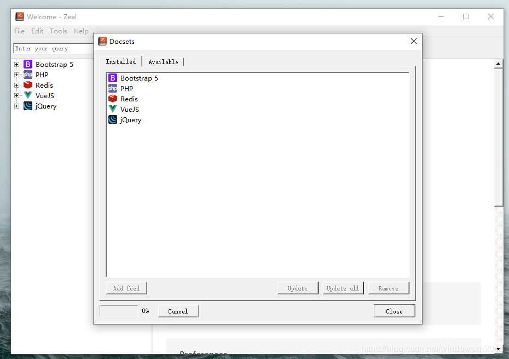Click the Bootstrap 5 icon in sidebar tree

(x=28, y=64)
